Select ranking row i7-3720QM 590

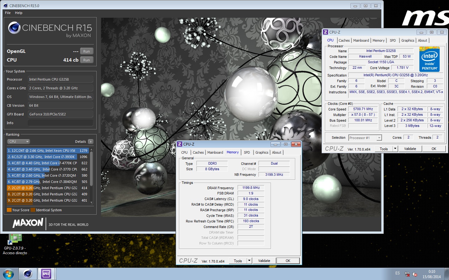pyautogui.click(x=48, y=175)
